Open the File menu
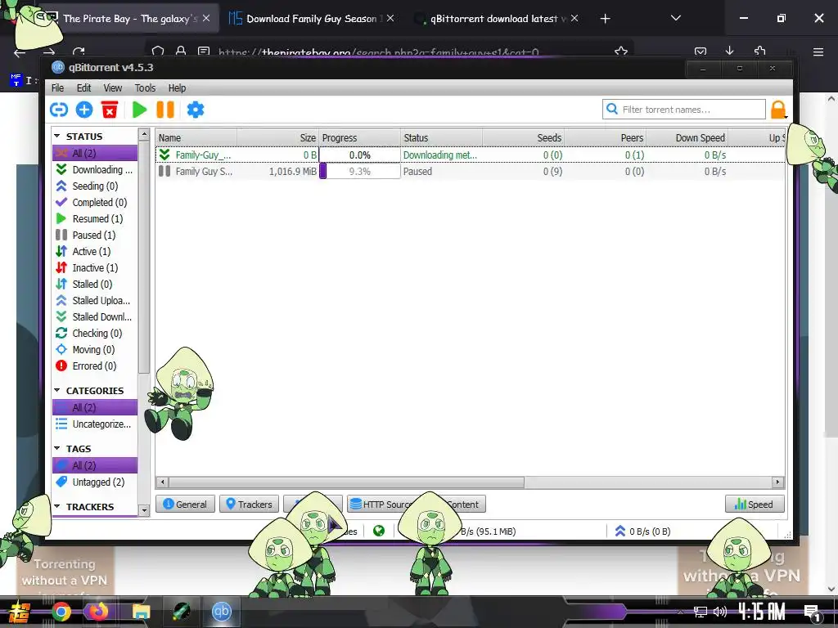Screen dimensions: 838x628 58,88
